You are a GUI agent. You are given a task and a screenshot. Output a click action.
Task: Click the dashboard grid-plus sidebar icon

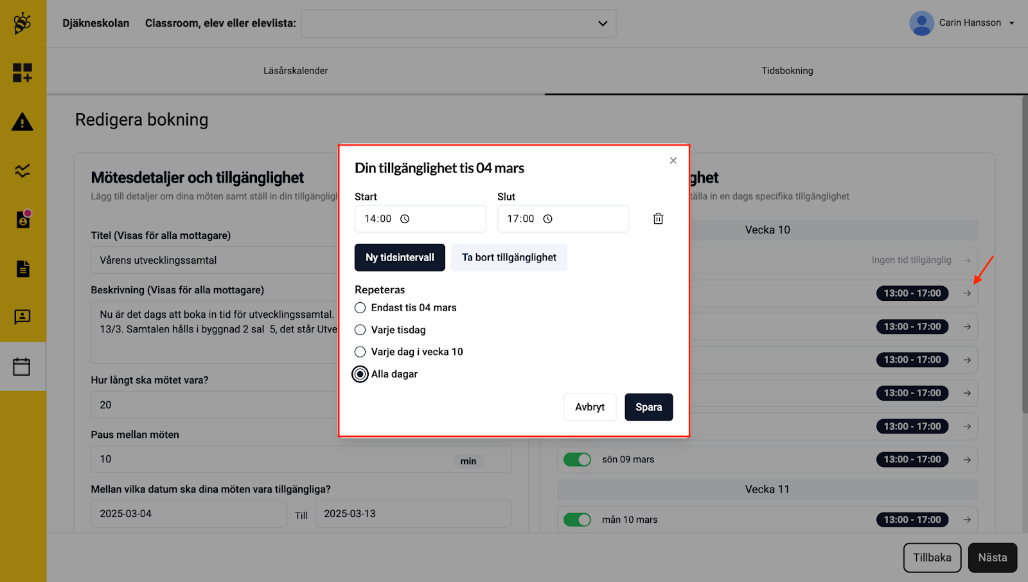[22, 73]
